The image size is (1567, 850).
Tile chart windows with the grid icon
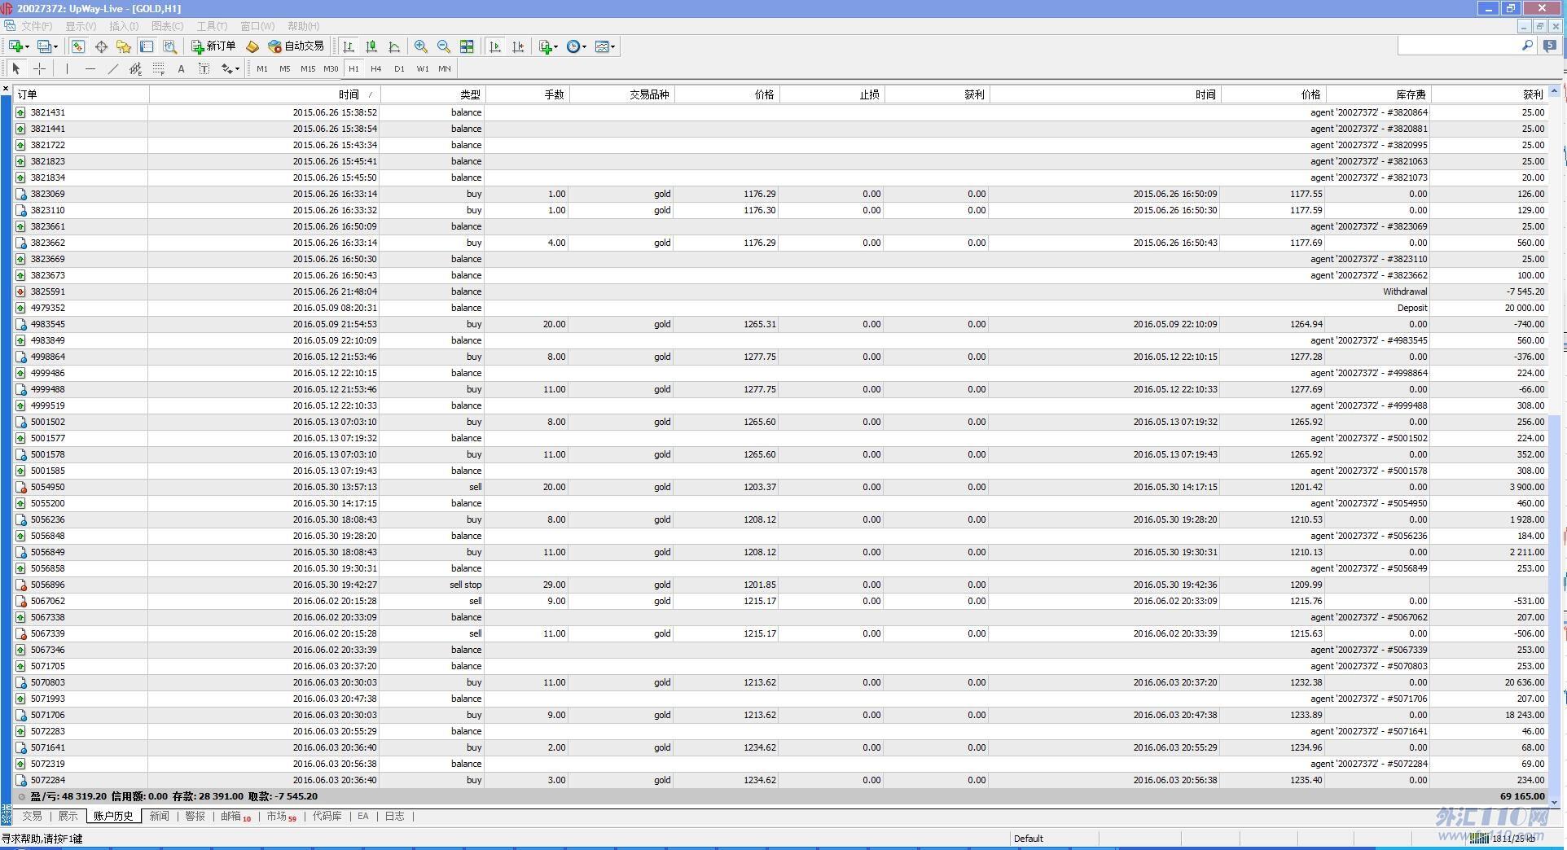tap(467, 46)
